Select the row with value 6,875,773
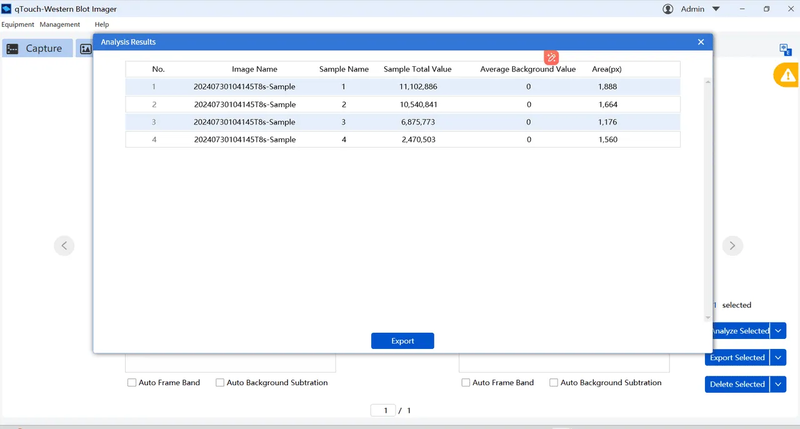The image size is (800, 429). [x=402, y=122]
